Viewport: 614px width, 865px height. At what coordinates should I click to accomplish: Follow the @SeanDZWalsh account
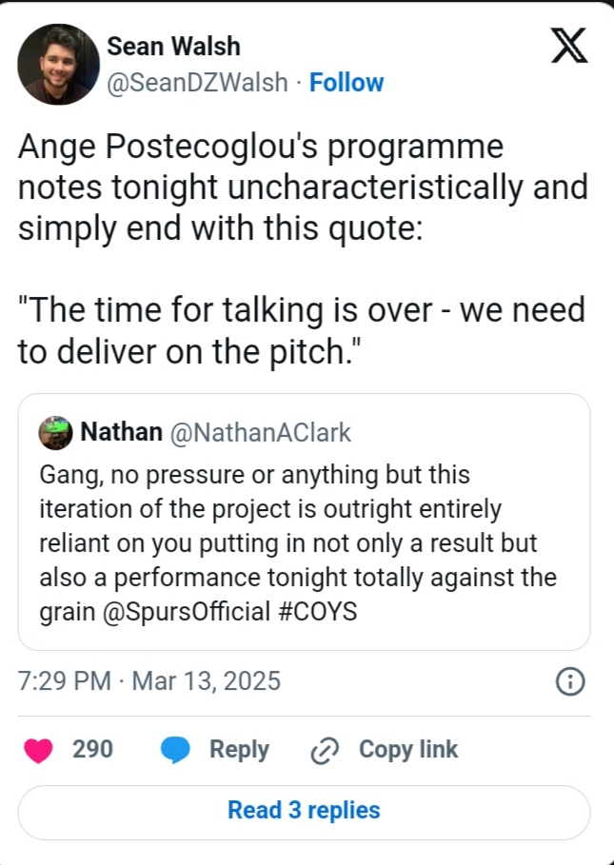[347, 83]
